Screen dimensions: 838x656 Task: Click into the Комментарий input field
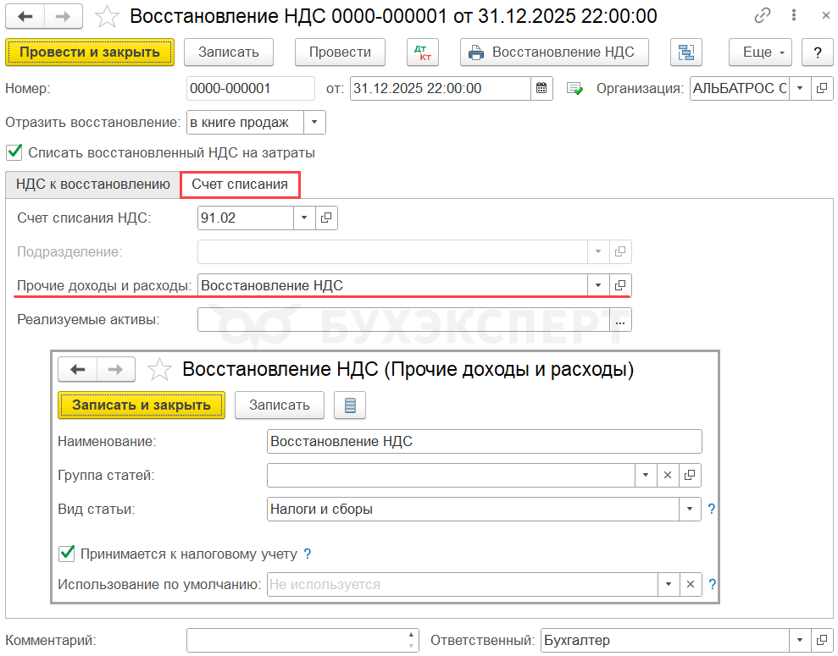click(x=296, y=641)
